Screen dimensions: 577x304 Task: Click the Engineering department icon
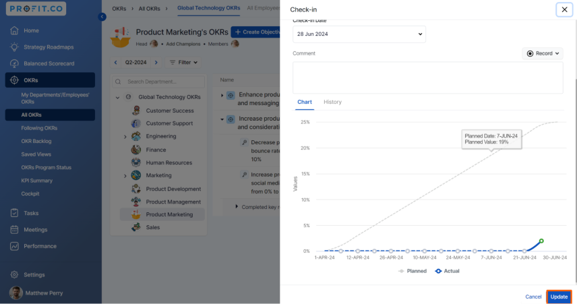pyautogui.click(x=136, y=136)
